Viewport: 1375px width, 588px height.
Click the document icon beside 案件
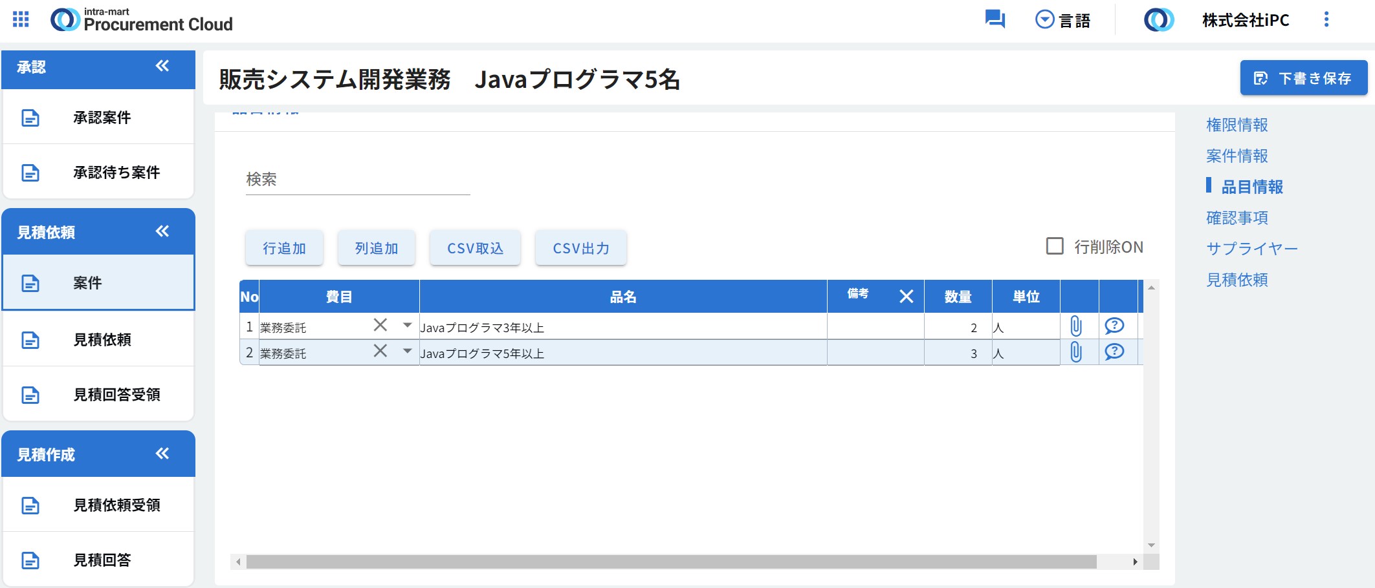click(x=30, y=283)
